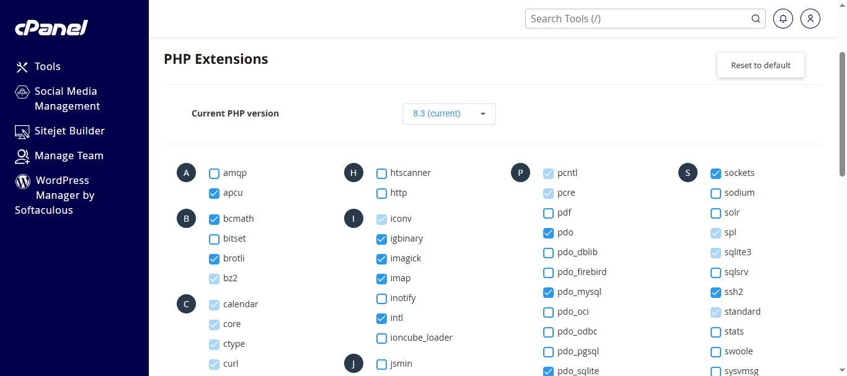Click the letter C section badge
Screen dimensions: 847x376
(186, 304)
